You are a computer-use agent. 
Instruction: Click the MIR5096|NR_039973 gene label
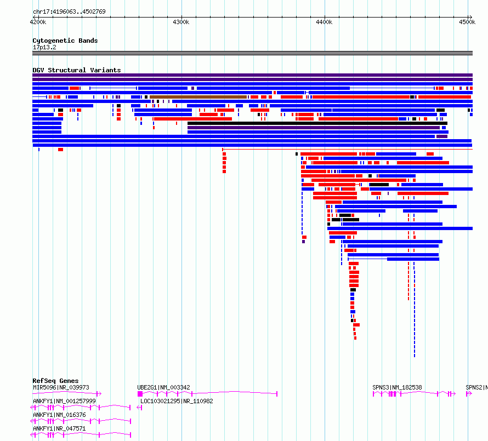pos(61,387)
